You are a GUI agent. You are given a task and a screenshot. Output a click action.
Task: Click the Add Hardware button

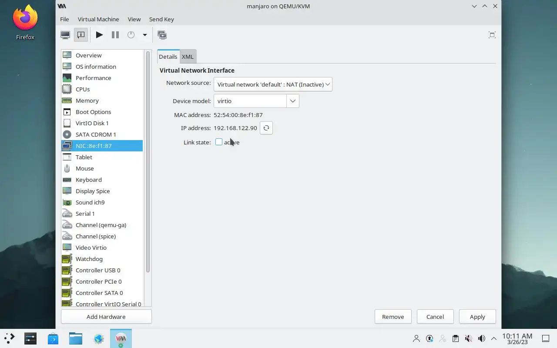[x=106, y=317]
